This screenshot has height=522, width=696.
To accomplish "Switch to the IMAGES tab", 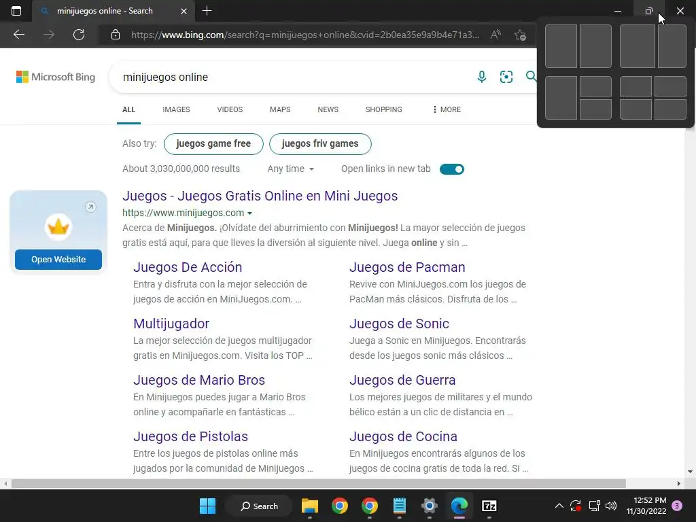I will (176, 109).
